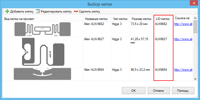Confirm selection with the OK button
Screen dimensions: 200x100
click(133, 90)
